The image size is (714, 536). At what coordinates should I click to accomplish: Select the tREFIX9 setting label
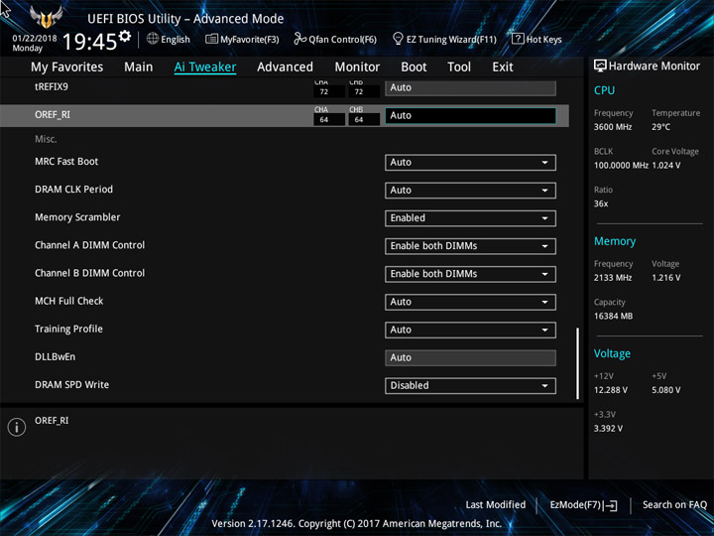point(52,86)
